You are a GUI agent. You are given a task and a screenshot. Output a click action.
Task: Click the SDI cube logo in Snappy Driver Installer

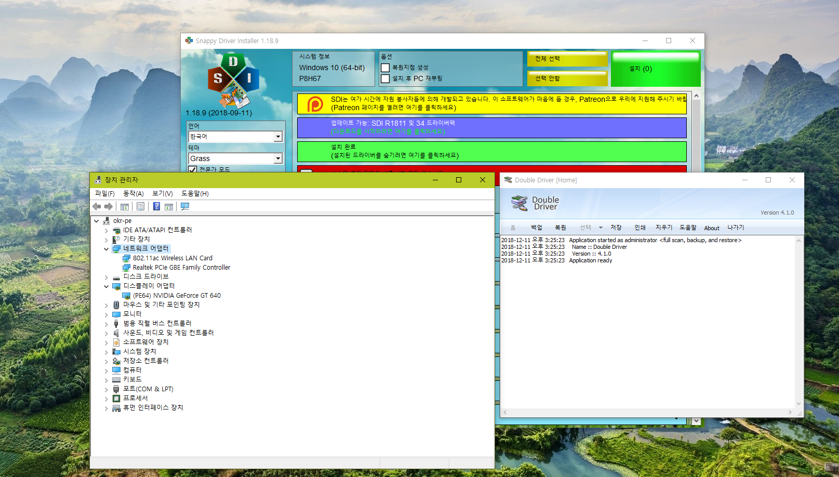coord(233,81)
